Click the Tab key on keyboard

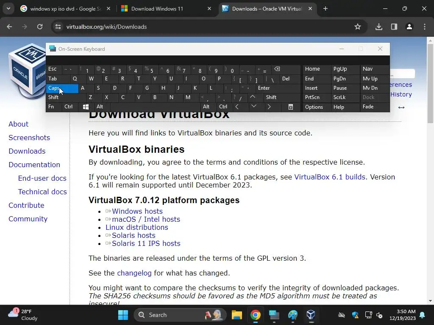[x=58, y=79]
